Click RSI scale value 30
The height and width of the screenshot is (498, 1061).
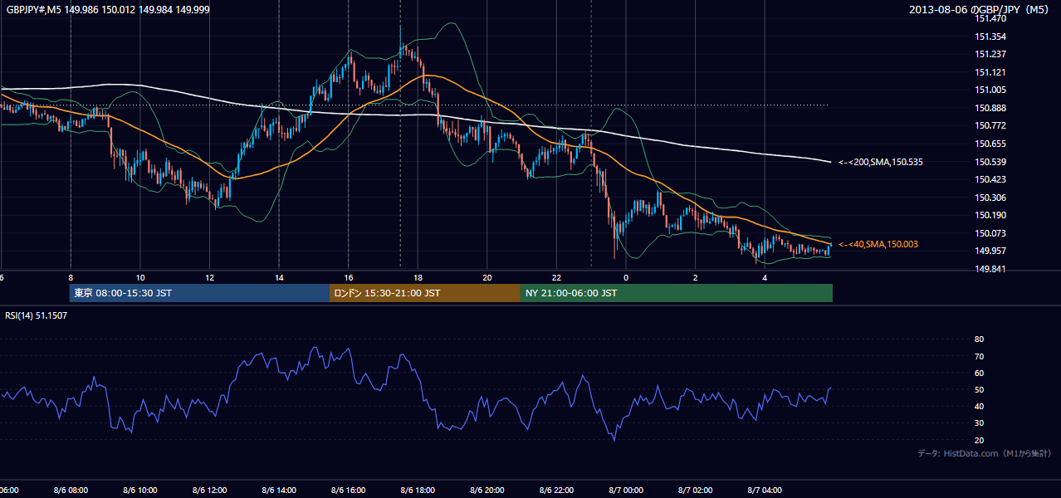click(x=979, y=423)
